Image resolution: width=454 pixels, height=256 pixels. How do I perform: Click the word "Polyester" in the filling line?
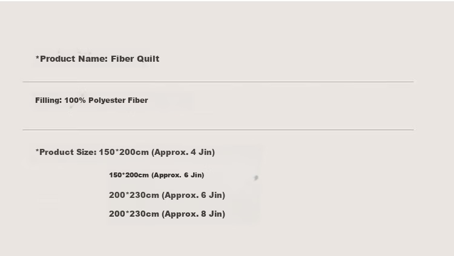107,100
